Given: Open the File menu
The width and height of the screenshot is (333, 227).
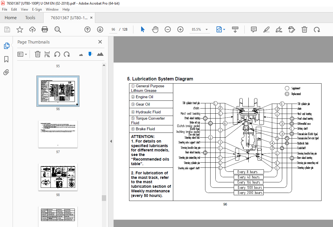Looking at the screenshot, I should (5, 9).
